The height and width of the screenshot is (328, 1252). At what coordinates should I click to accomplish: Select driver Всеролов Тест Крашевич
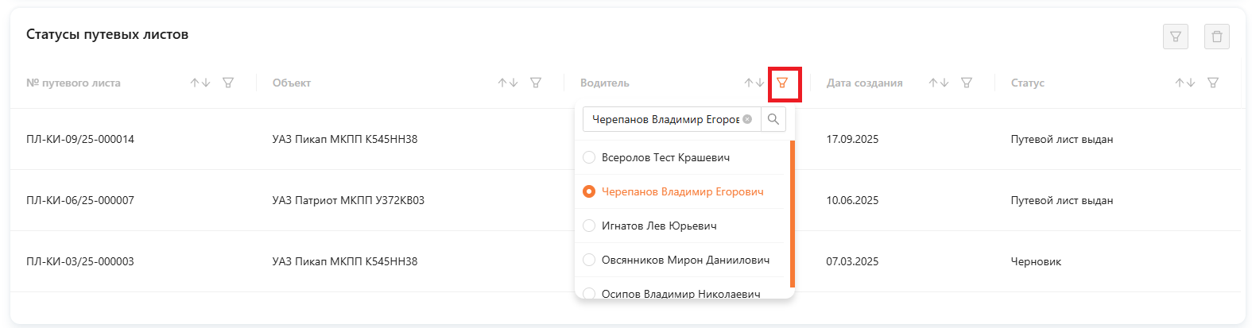(589, 157)
